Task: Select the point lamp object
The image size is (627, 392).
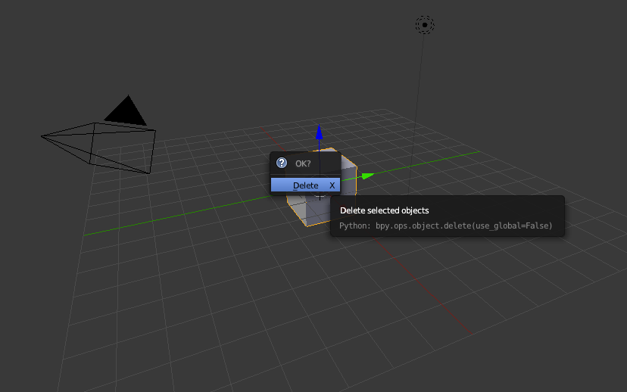Action: point(425,25)
